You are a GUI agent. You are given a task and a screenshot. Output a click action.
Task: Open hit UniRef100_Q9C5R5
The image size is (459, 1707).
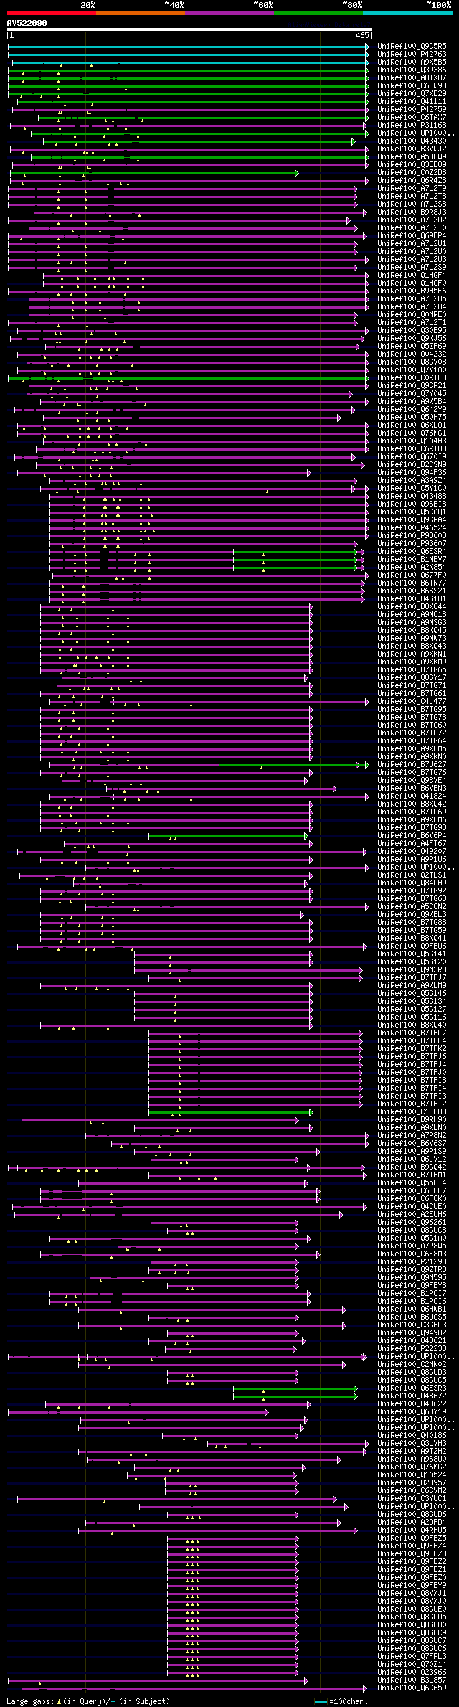(412, 46)
